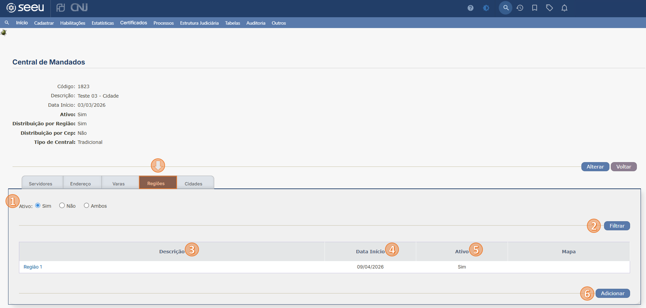646x308 pixels.
Task: Open the Cadastrar menu
Action: (x=44, y=23)
